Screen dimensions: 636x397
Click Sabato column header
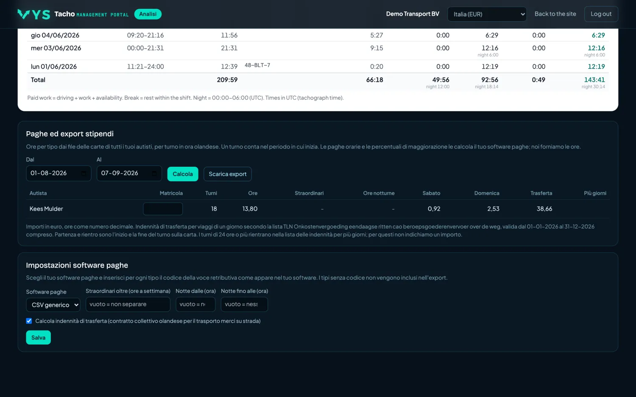tap(431, 193)
